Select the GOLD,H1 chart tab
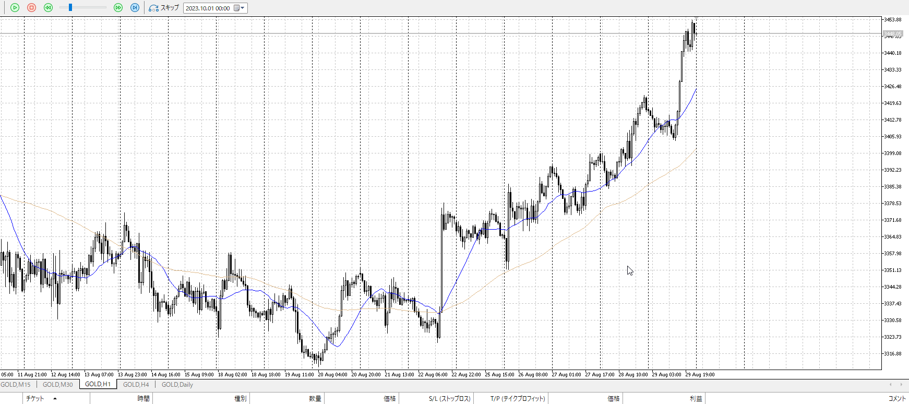The width and height of the screenshot is (909, 404). [98, 384]
